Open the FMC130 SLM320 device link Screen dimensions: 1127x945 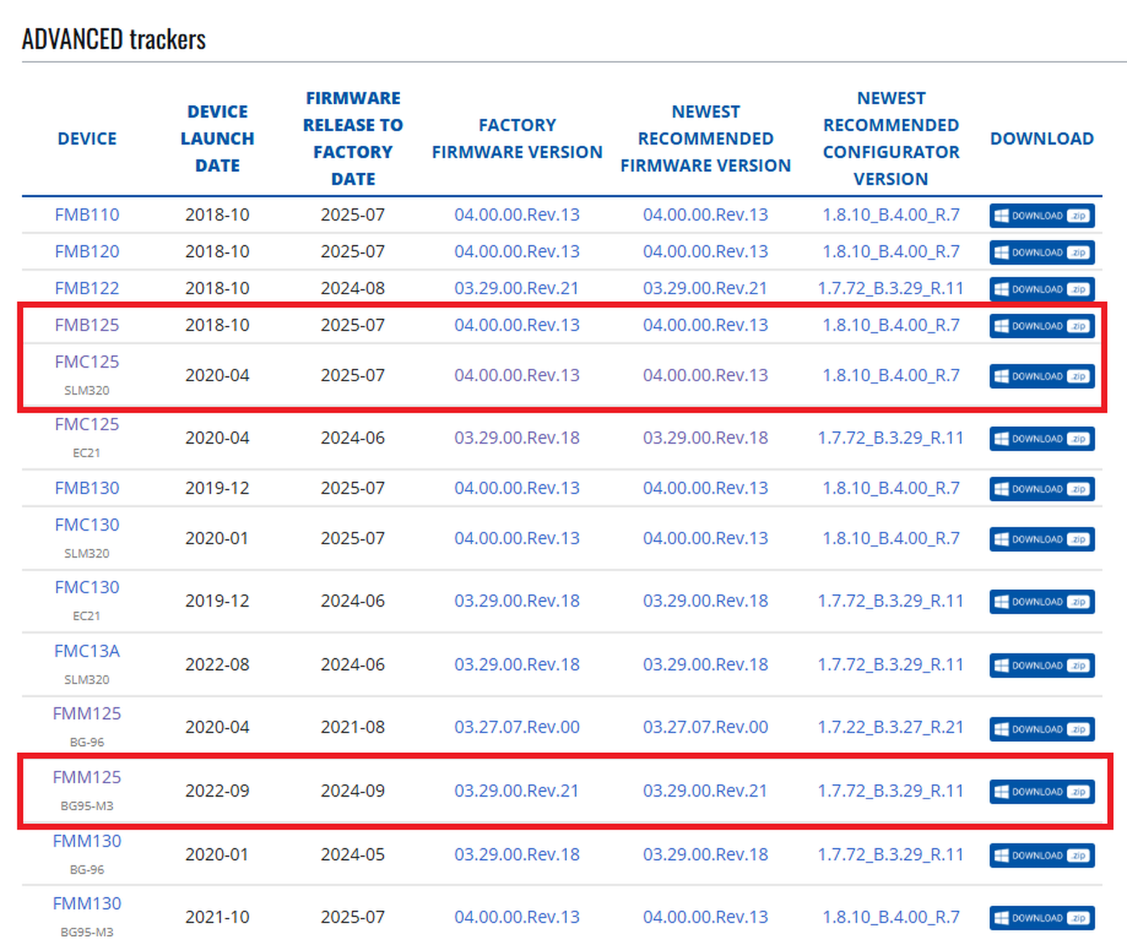coord(87,525)
